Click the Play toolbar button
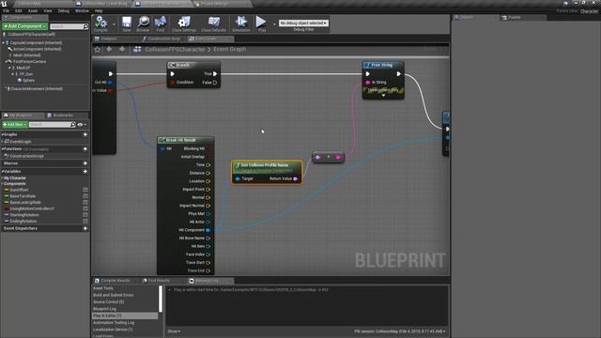Image resolution: width=601 pixels, height=338 pixels. point(261,23)
